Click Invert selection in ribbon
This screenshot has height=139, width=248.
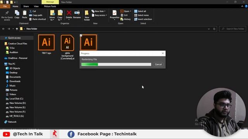pos(143,19)
